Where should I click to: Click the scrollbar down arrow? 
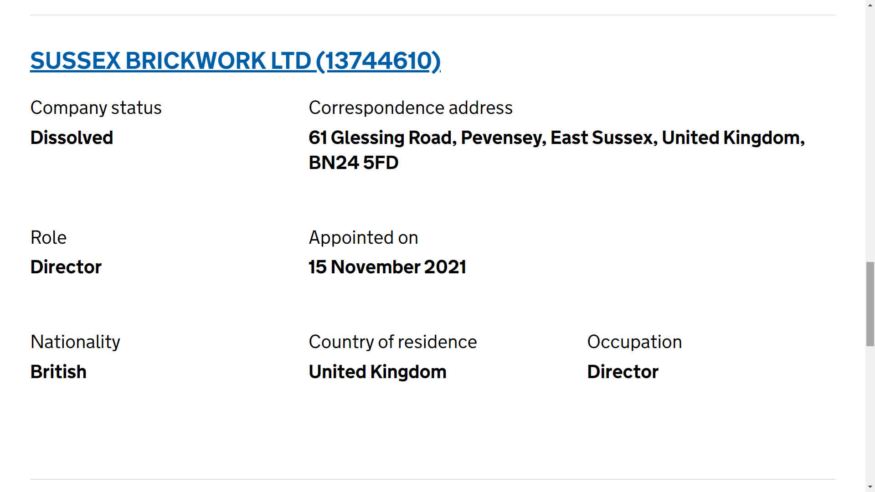870,487
